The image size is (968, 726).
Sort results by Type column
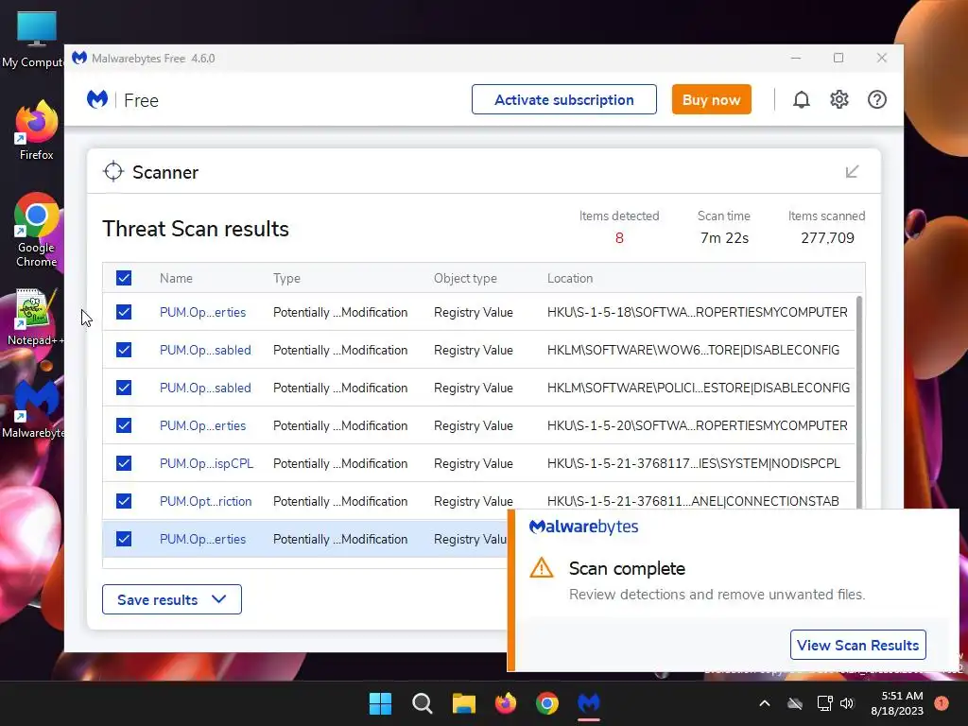[x=286, y=279]
